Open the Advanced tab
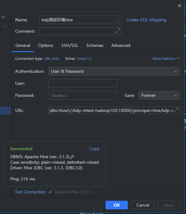The height and width of the screenshot is (214, 186). (121, 45)
